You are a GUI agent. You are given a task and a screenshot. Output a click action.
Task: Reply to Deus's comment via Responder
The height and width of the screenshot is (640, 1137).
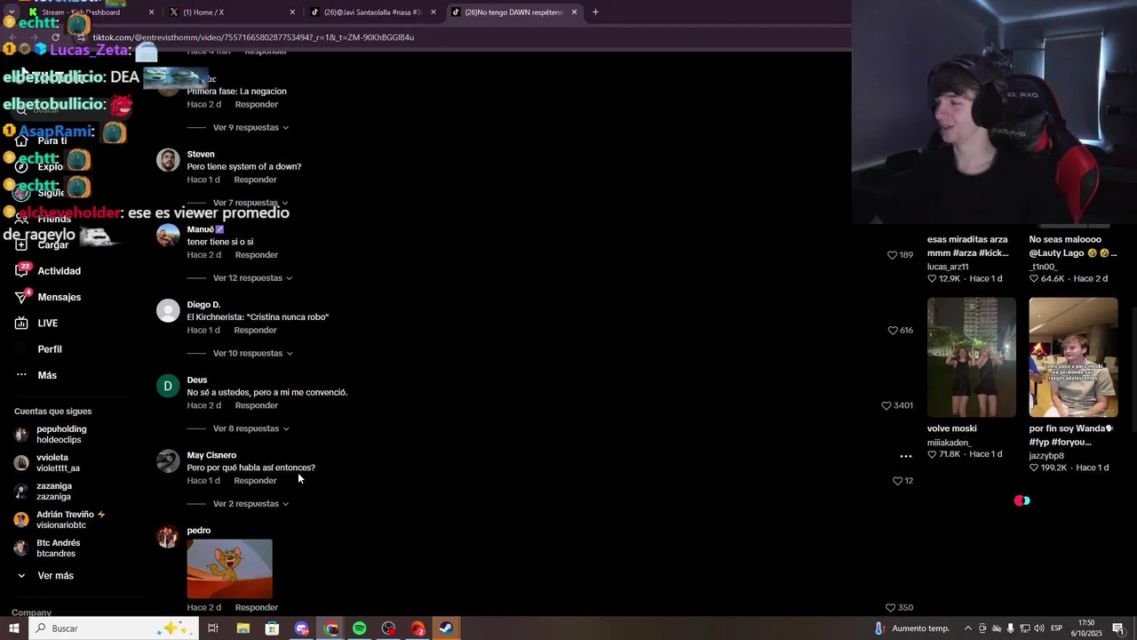point(257,405)
